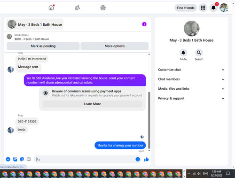
Task: Click the ENG language indicator
Action: tap(205, 173)
